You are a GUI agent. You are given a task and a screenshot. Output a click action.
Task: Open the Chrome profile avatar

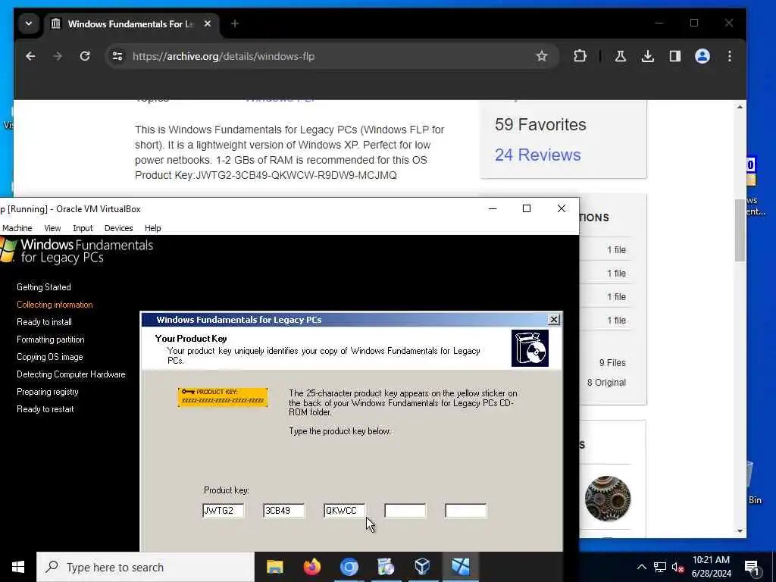702,56
